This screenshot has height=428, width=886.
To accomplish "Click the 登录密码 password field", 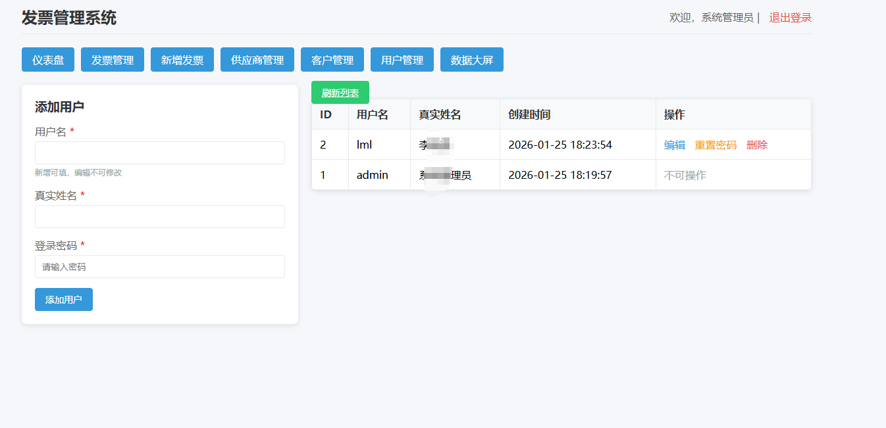I will [160, 266].
